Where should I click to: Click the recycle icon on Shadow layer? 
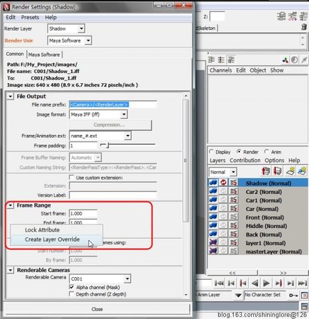click(223, 183)
